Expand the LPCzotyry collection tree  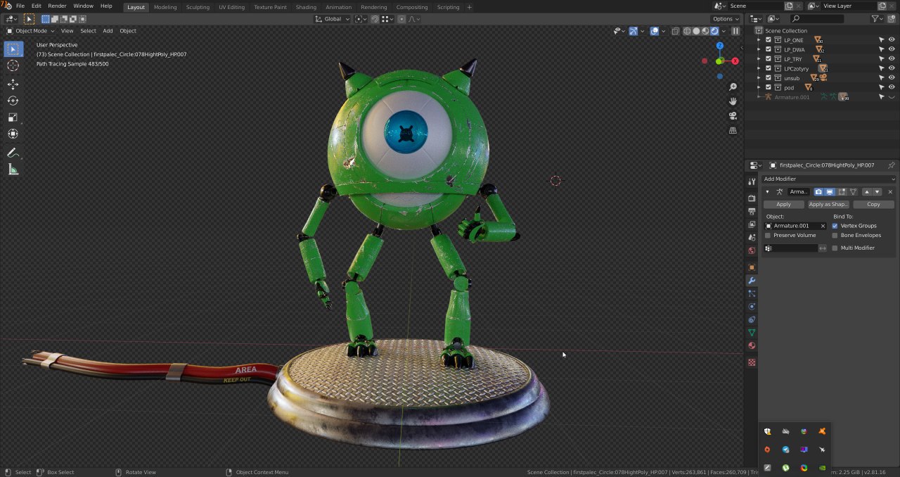(759, 69)
